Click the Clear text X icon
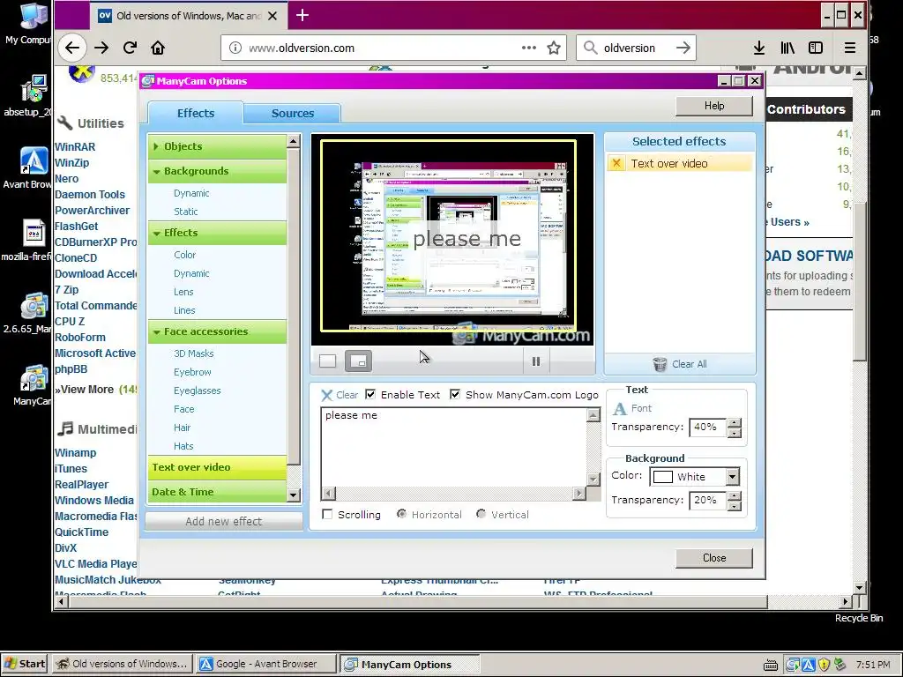The image size is (903, 677). [x=326, y=395]
